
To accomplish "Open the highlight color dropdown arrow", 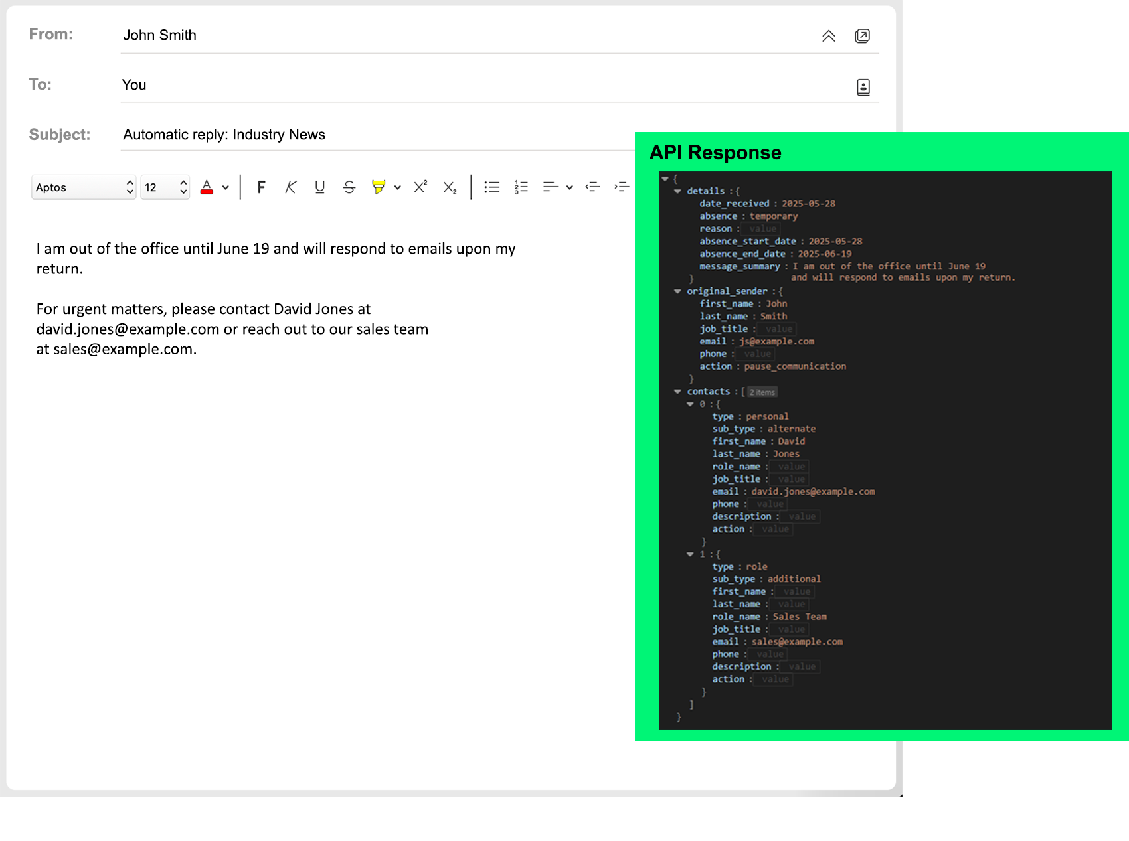I will 398,187.
